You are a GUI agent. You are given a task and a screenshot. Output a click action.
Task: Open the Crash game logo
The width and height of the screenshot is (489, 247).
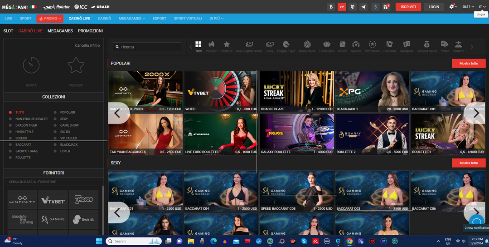click(100, 6)
